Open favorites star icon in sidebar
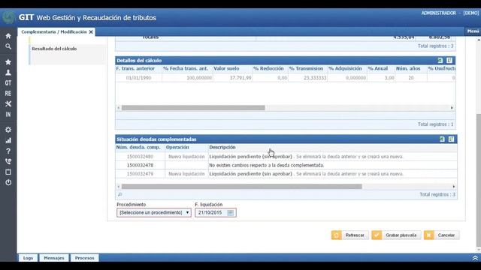 coord(8,61)
